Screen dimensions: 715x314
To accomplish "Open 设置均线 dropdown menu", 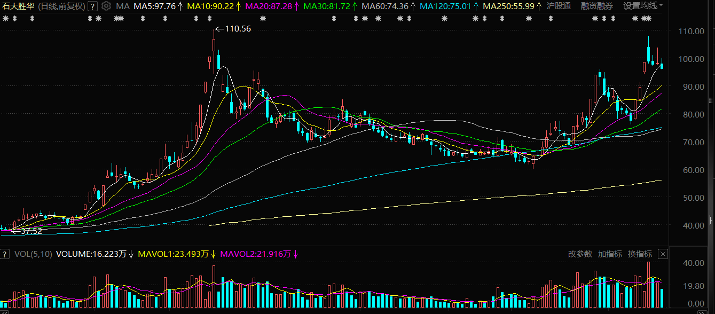I will coord(643,6).
